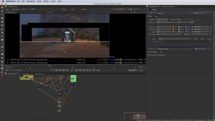
Task: Toggle B channels red checkbox
Action: [173, 29]
